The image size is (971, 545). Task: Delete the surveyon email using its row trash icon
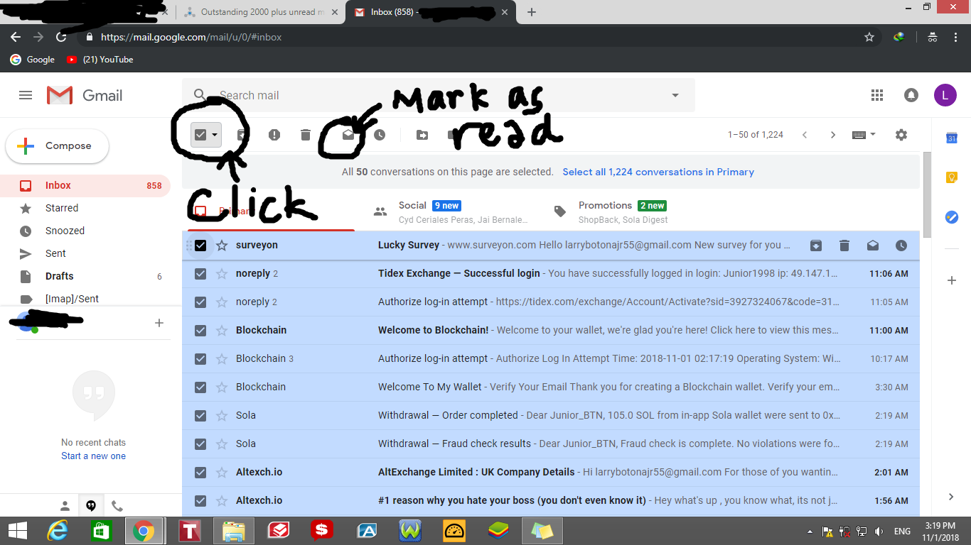pyautogui.click(x=844, y=246)
